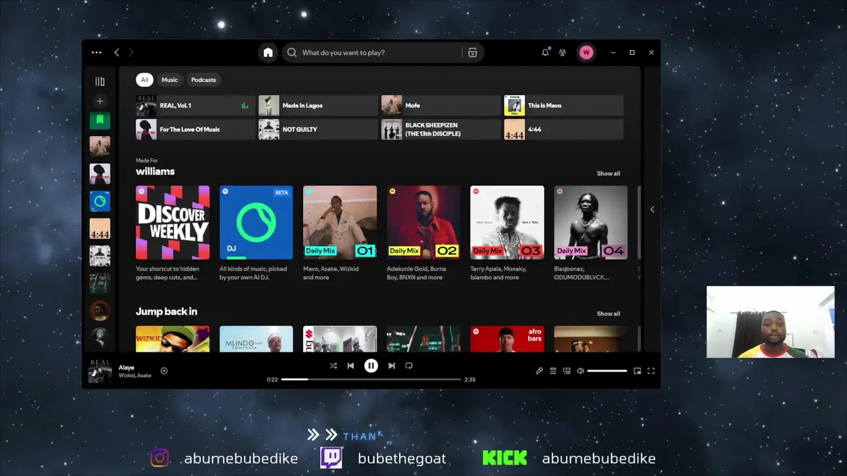Viewport: 847px width, 476px height.
Task: Open now playing album cover
Action: click(100, 371)
